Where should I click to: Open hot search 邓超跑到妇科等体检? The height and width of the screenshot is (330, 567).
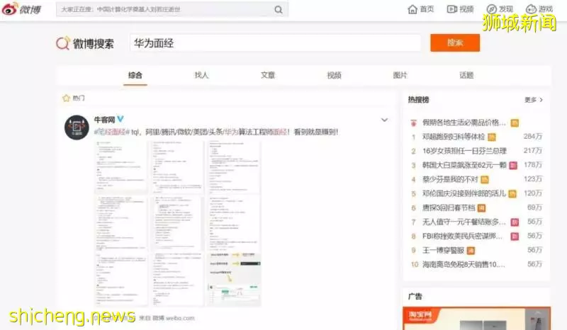(454, 137)
